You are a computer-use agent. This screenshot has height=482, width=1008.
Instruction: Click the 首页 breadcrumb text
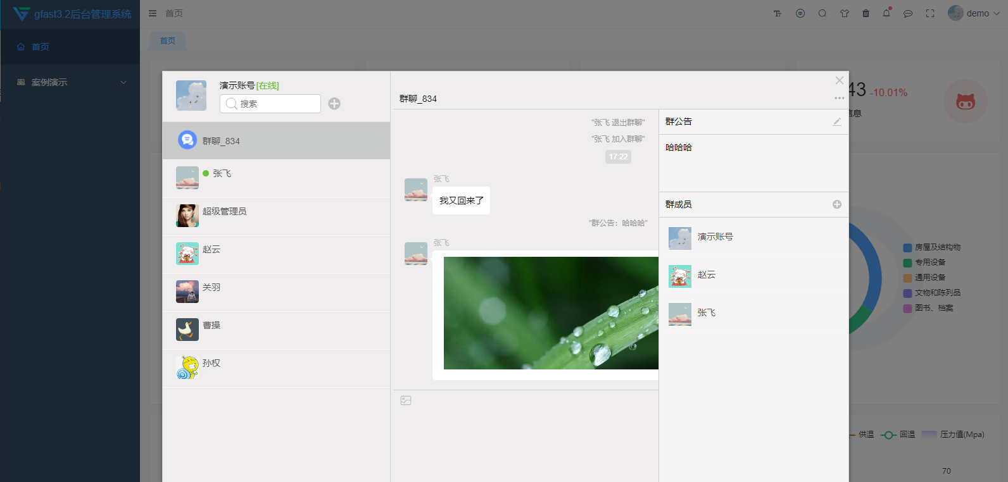click(x=174, y=13)
